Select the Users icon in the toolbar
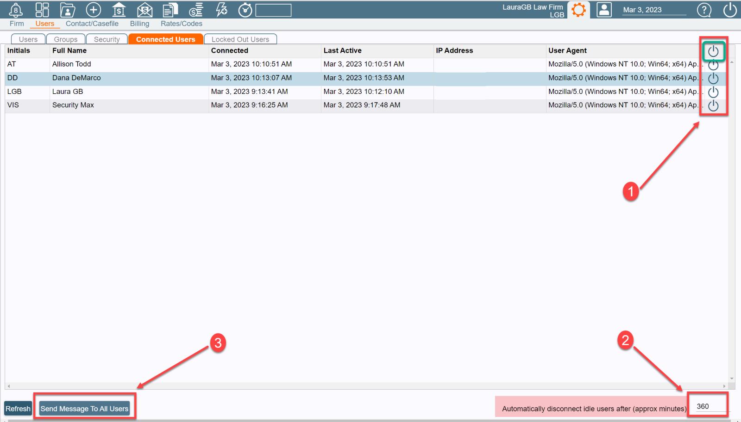 click(x=42, y=9)
